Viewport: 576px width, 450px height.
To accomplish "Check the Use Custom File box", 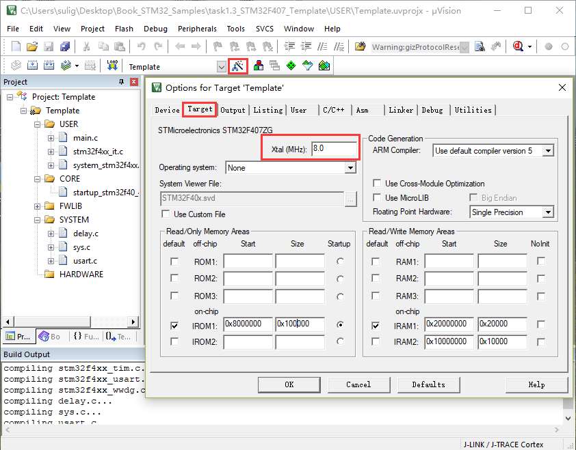I will (x=166, y=214).
